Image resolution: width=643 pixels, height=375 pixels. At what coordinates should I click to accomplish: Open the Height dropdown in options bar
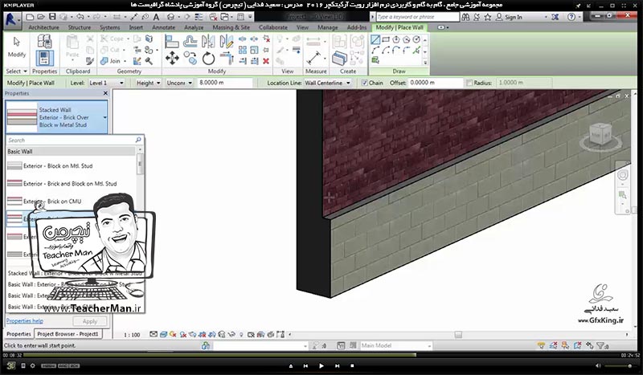pos(149,83)
